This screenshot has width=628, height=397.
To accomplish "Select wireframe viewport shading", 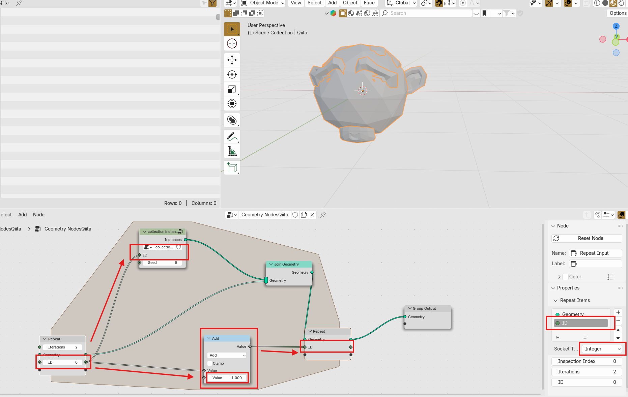I will [x=597, y=3].
